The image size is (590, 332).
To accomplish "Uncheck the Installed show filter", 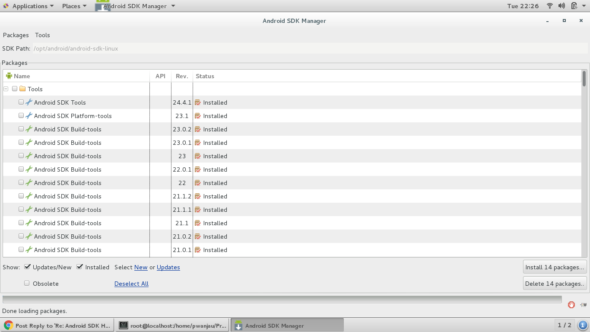I will [79, 267].
